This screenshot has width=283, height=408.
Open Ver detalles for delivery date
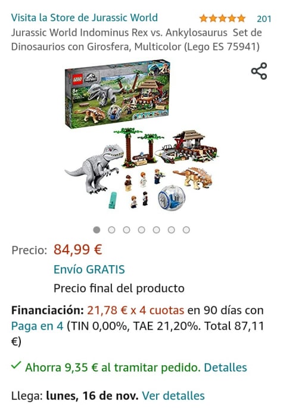click(173, 396)
